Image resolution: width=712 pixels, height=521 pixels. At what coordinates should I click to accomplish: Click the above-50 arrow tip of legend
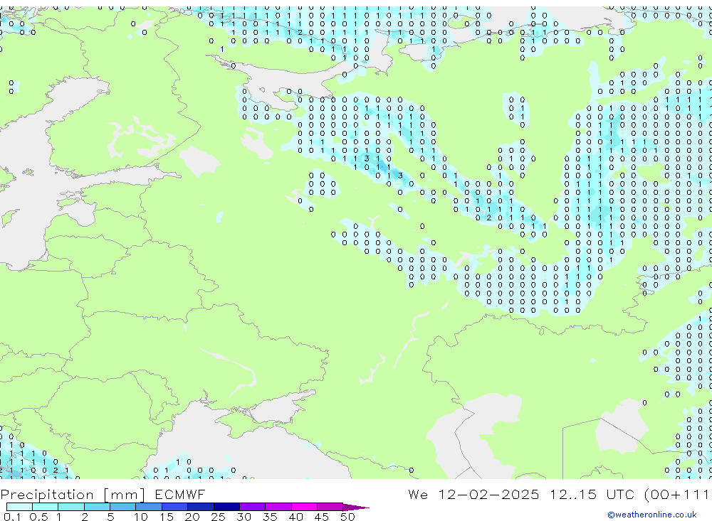pyautogui.click(x=356, y=507)
